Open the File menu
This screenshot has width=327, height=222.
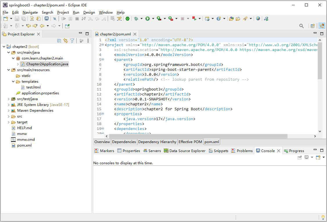5,12
